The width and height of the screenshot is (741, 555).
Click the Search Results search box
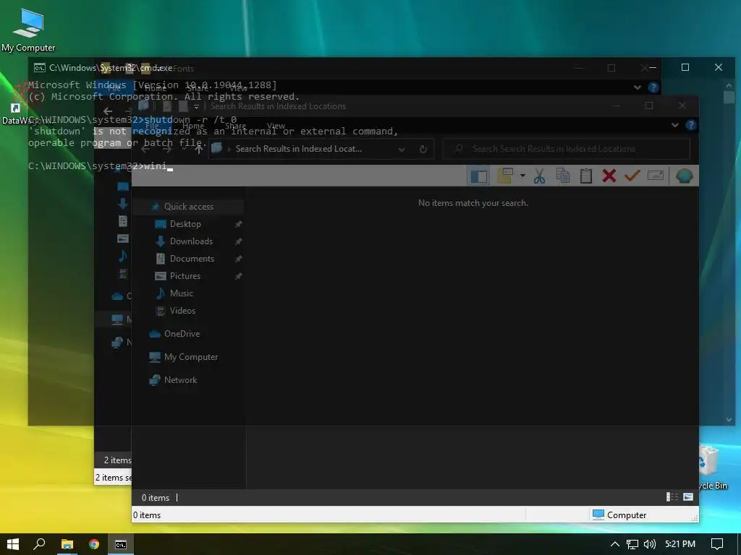pos(566,149)
